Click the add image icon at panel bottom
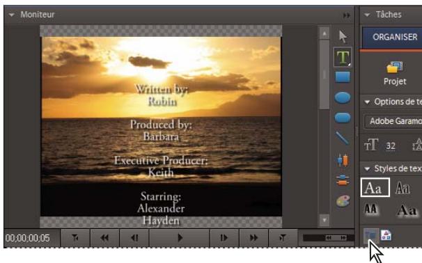This screenshot has height=263, width=422. 386,235
